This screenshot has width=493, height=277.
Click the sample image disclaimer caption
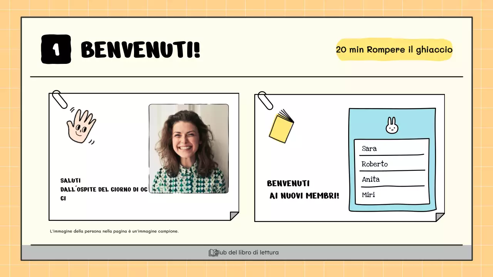[114, 232]
